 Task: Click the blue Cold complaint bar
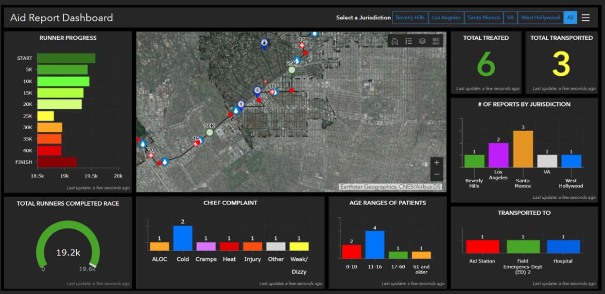pyautogui.click(x=183, y=238)
